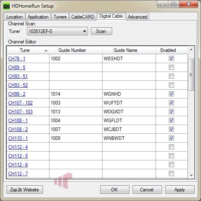Open the CH112 - 7 link
Image resolution: width=201 pixels, height=201 pixels.
pos(18,174)
